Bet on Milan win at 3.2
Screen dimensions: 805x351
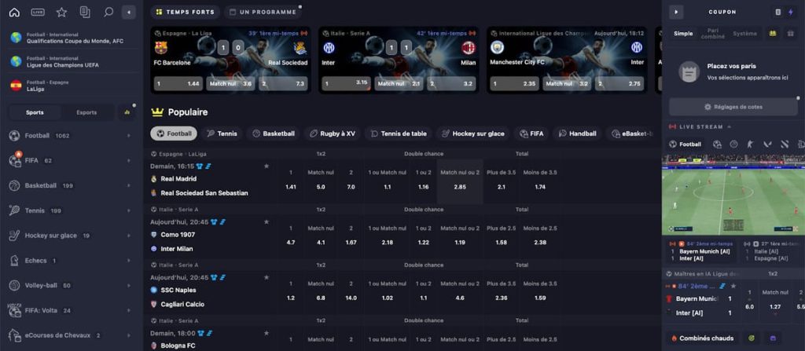click(450, 84)
